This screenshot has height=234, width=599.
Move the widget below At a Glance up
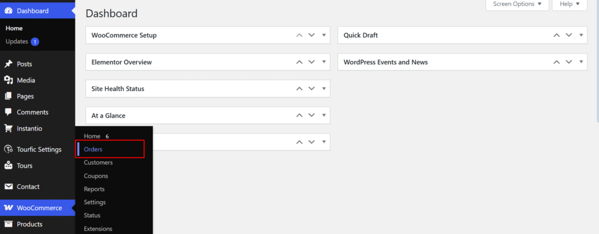tap(299, 142)
